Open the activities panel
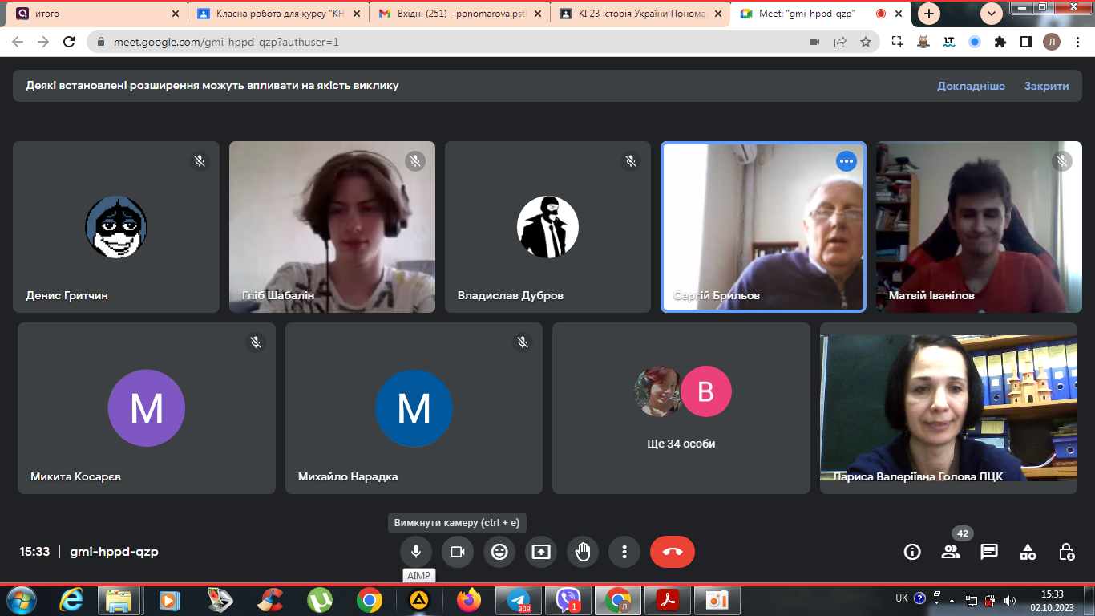Viewport: 1095px width, 616px height. (x=1028, y=552)
